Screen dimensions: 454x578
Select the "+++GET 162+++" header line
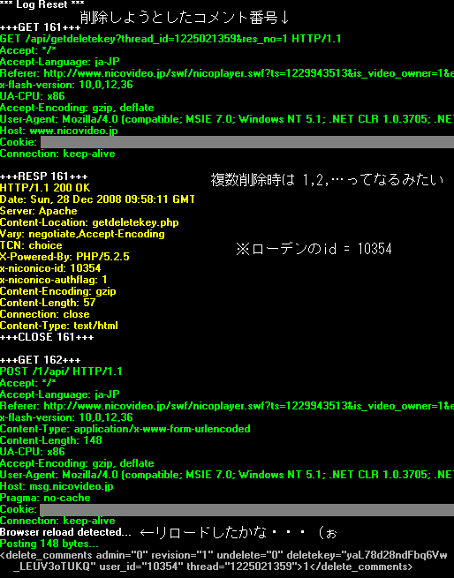[x=41, y=360]
